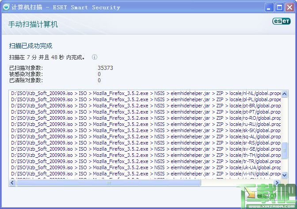Click the 扫描已成功完成 status heading
This screenshot has width=297, height=209.
point(30,46)
